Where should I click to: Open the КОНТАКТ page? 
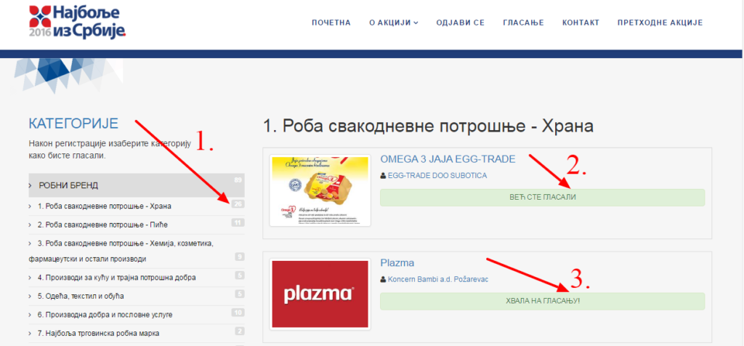pos(581,23)
